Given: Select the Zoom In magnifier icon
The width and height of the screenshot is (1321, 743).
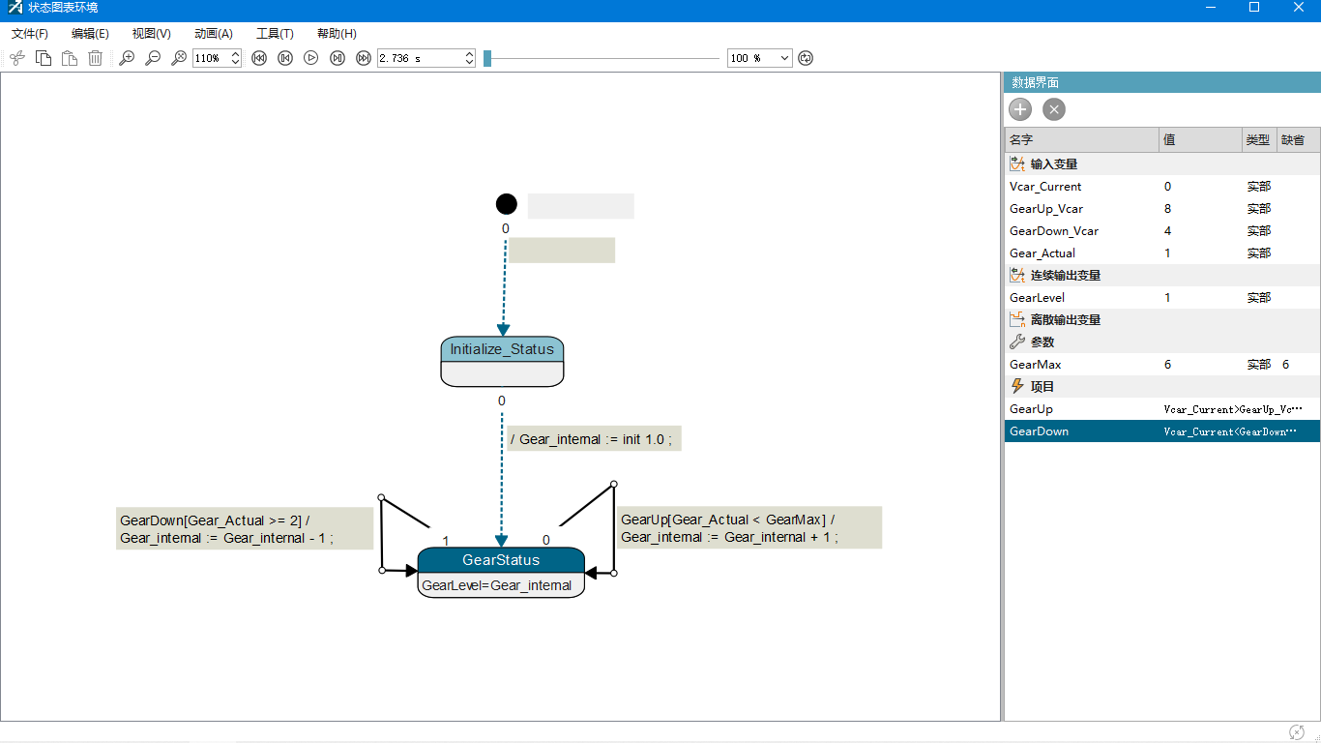Looking at the screenshot, I should pyautogui.click(x=126, y=58).
